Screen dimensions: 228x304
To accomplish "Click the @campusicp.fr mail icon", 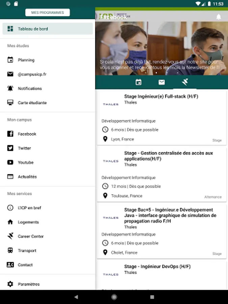I will point(10,74).
